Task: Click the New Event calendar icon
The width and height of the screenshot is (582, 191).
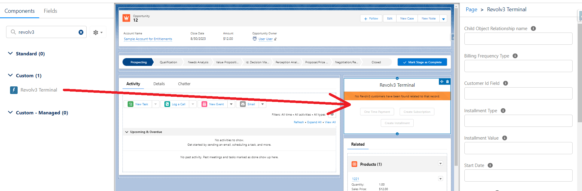Action: (x=204, y=104)
